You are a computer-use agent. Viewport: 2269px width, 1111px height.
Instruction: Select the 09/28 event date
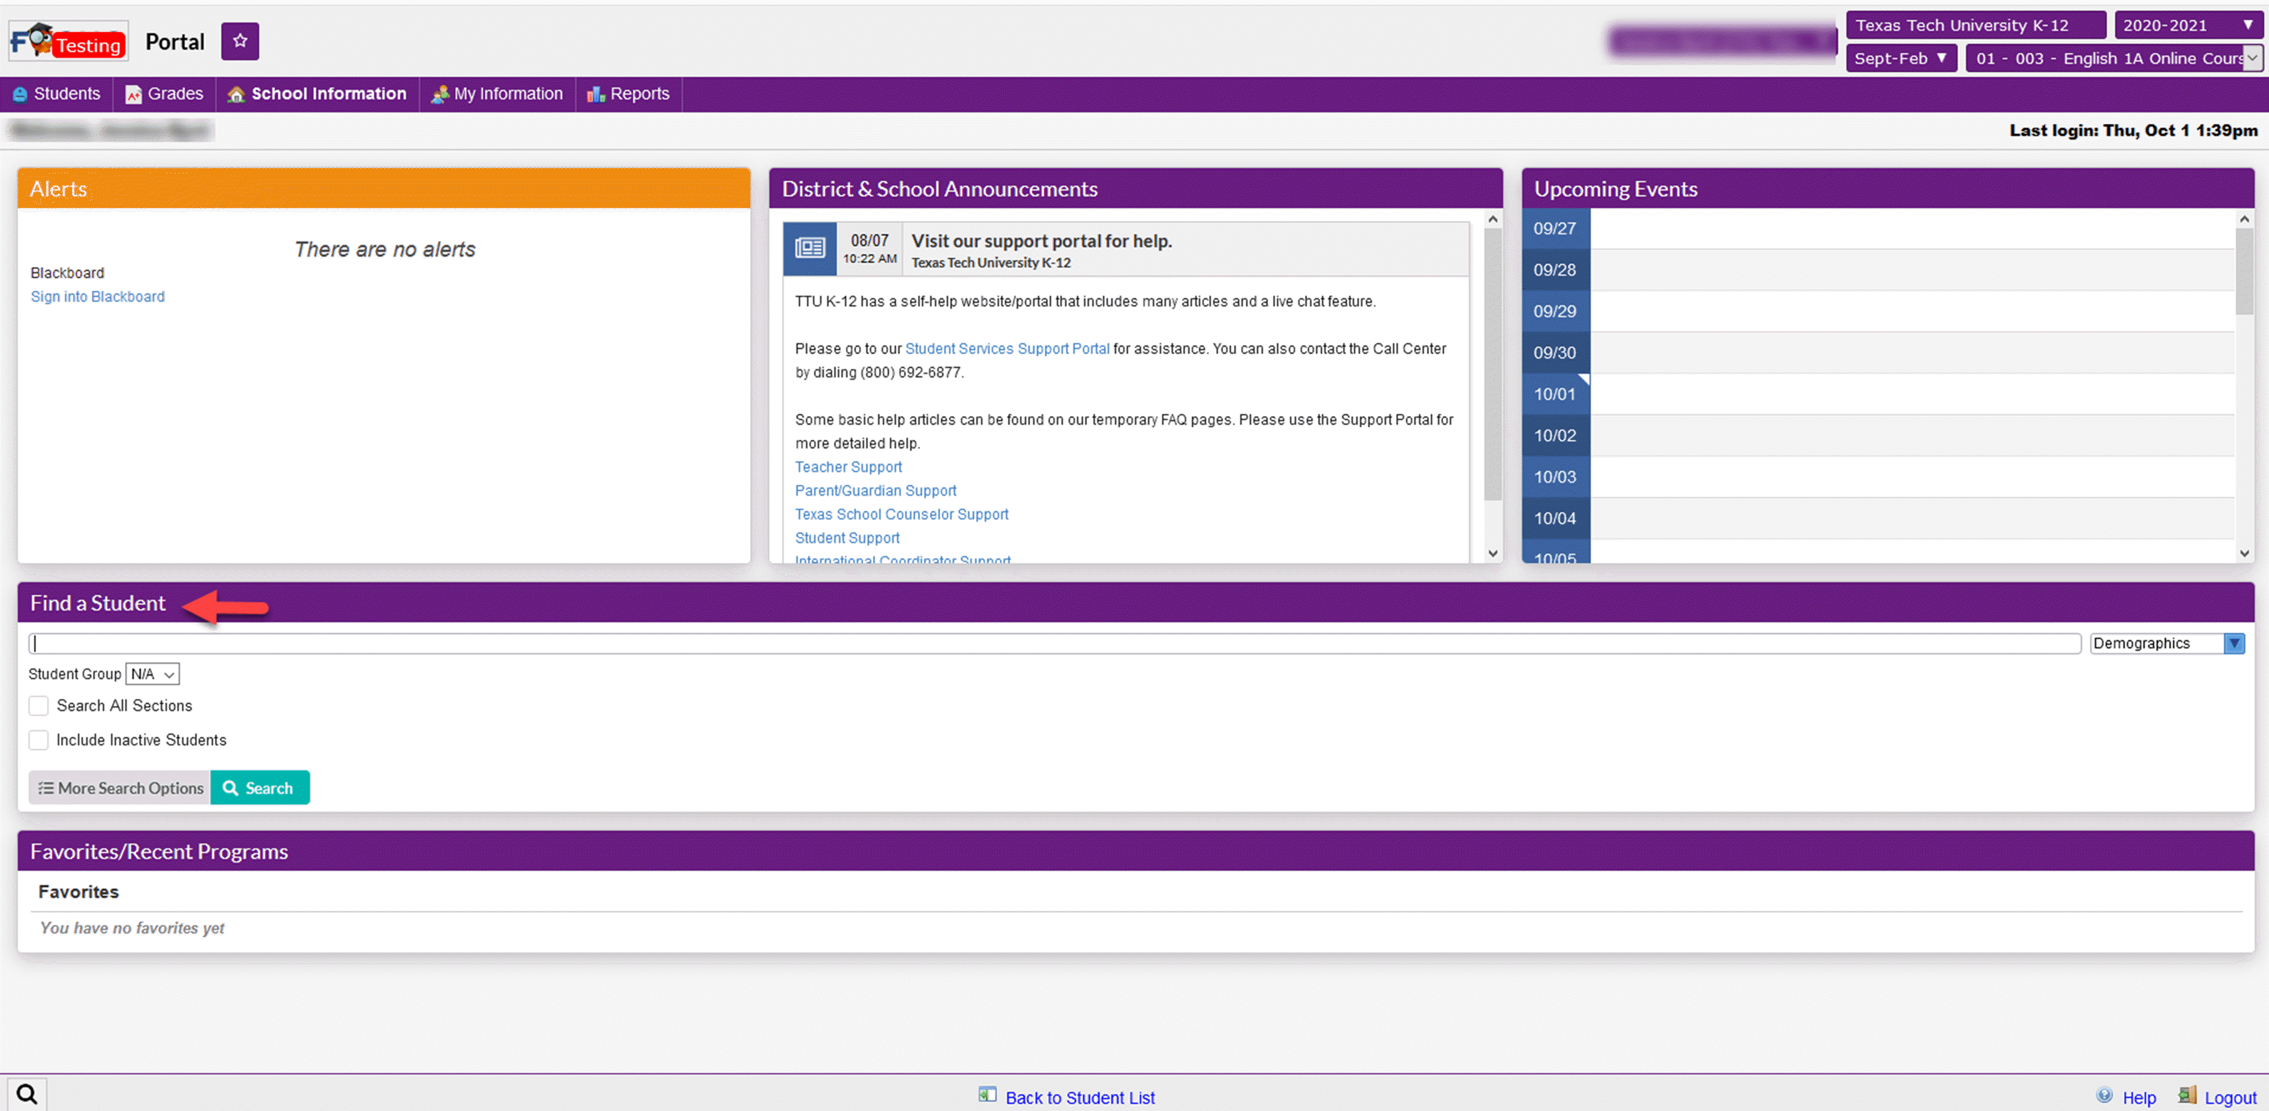click(1555, 270)
